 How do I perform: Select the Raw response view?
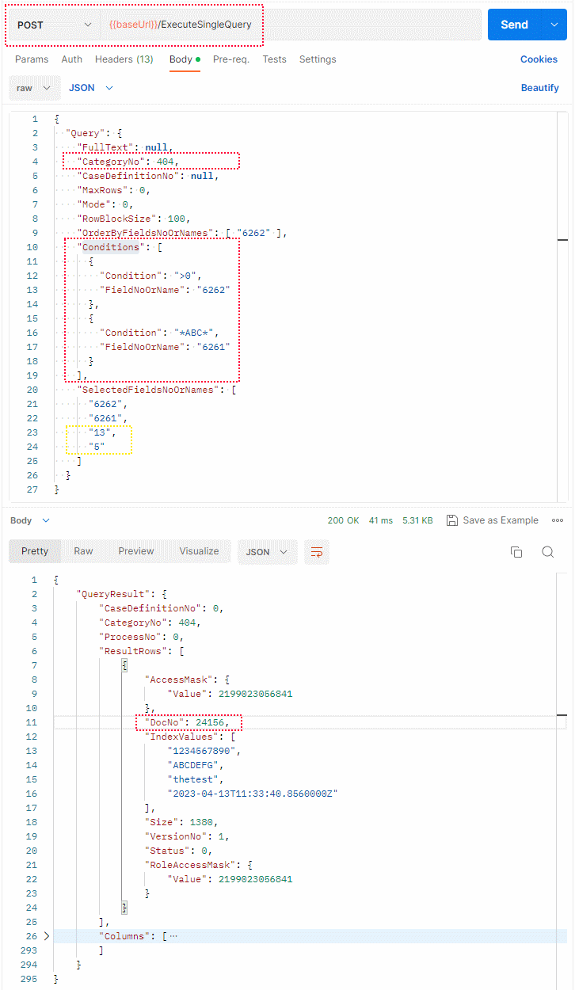pyautogui.click(x=82, y=552)
